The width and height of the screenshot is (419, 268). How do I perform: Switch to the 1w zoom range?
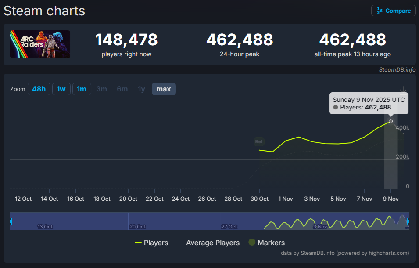click(x=61, y=89)
